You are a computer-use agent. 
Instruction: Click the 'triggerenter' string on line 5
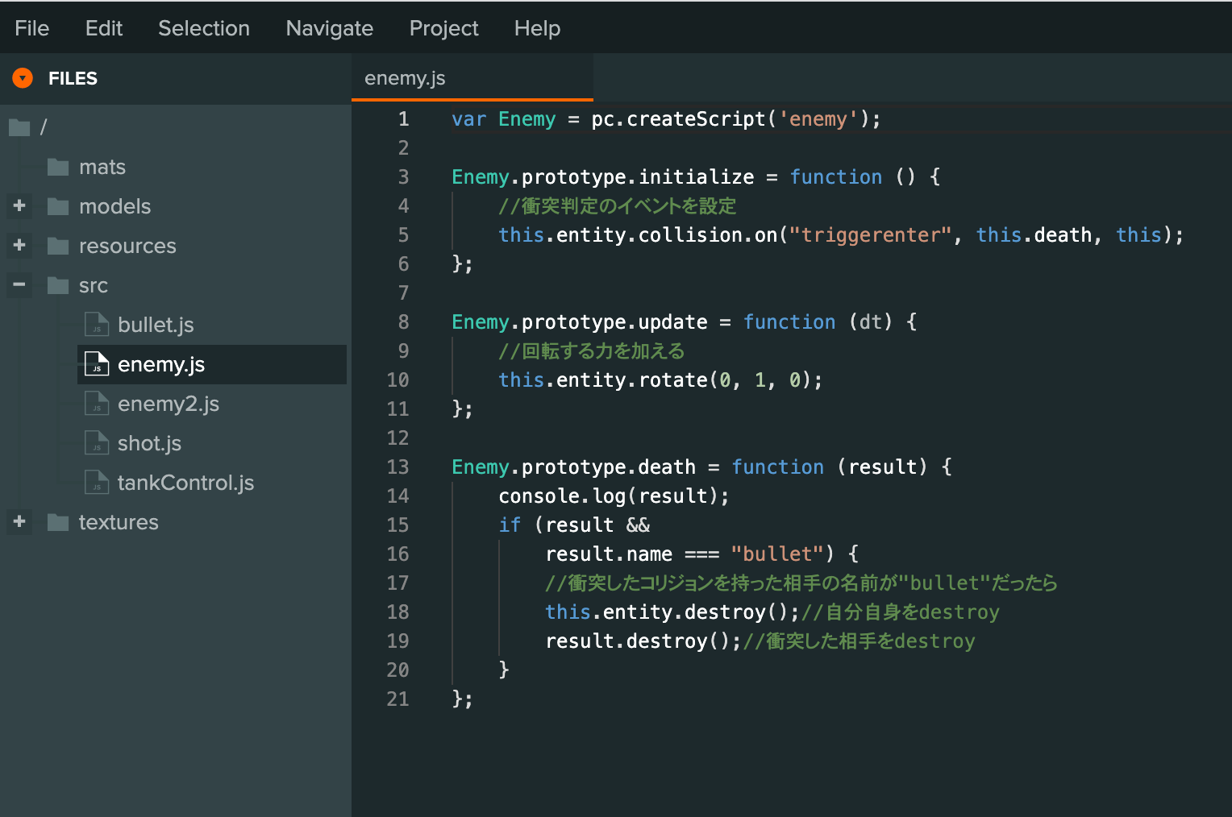click(x=871, y=235)
